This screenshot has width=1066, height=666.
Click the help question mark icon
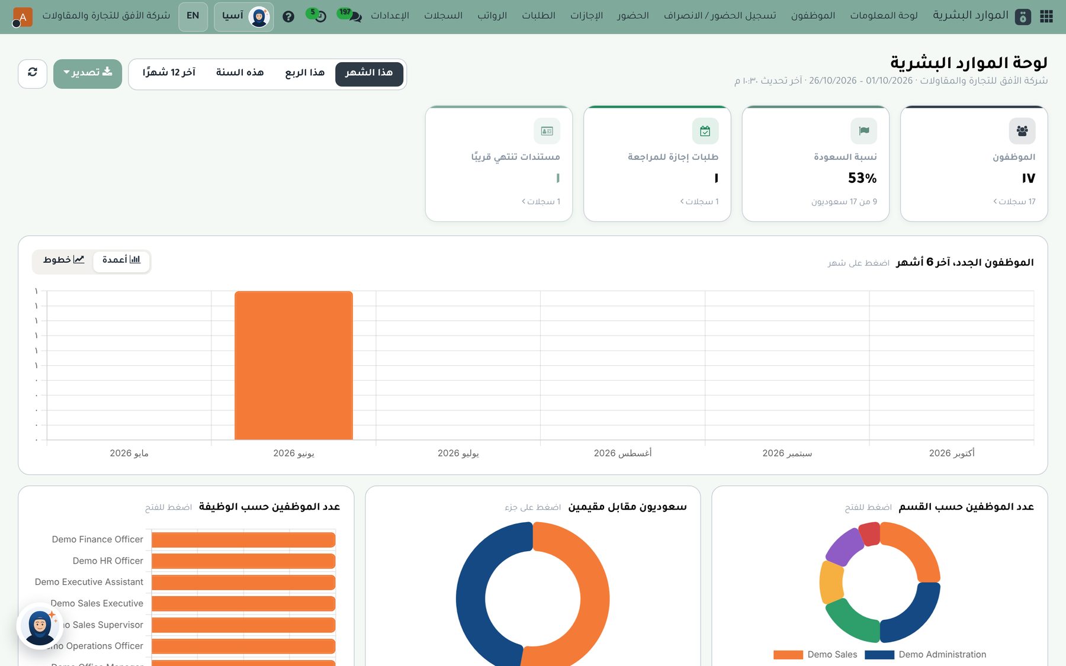tap(288, 17)
